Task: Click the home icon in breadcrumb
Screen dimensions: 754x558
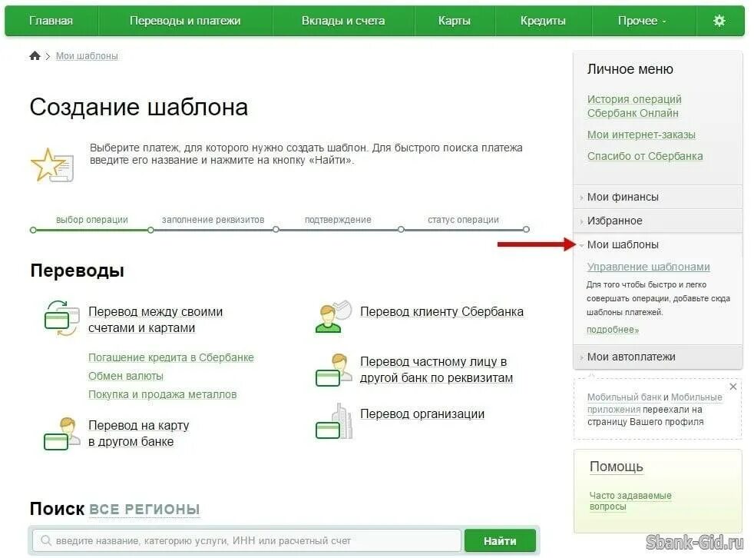Action: [35, 56]
